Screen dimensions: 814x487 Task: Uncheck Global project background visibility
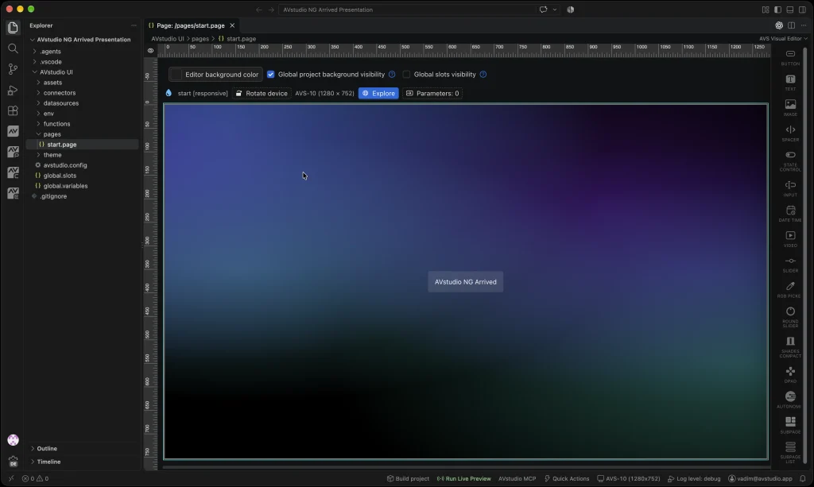click(x=270, y=74)
